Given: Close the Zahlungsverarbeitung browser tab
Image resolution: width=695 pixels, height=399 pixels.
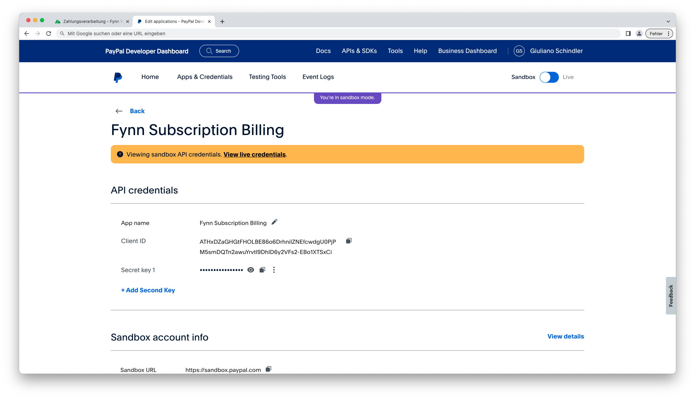Looking at the screenshot, I should pyautogui.click(x=128, y=22).
